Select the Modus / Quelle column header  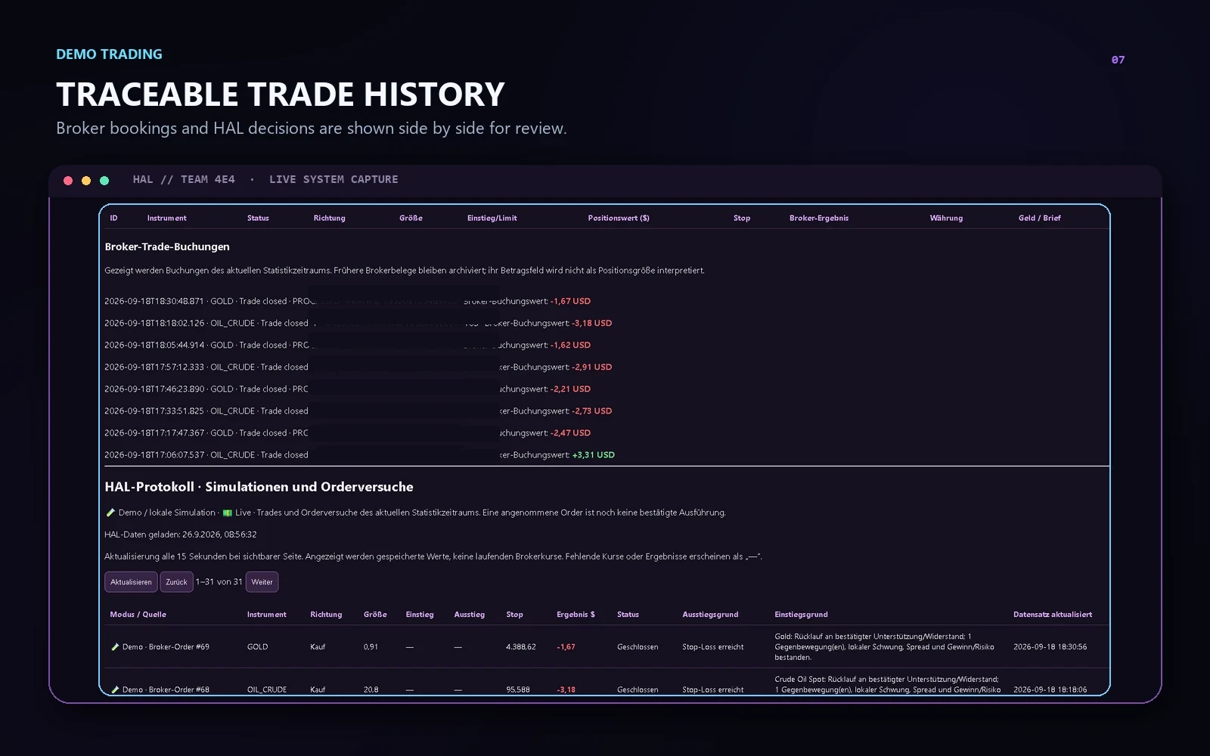(x=138, y=615)
